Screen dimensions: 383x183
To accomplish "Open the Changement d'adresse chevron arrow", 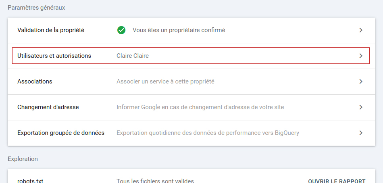I will tap(361, 107).
